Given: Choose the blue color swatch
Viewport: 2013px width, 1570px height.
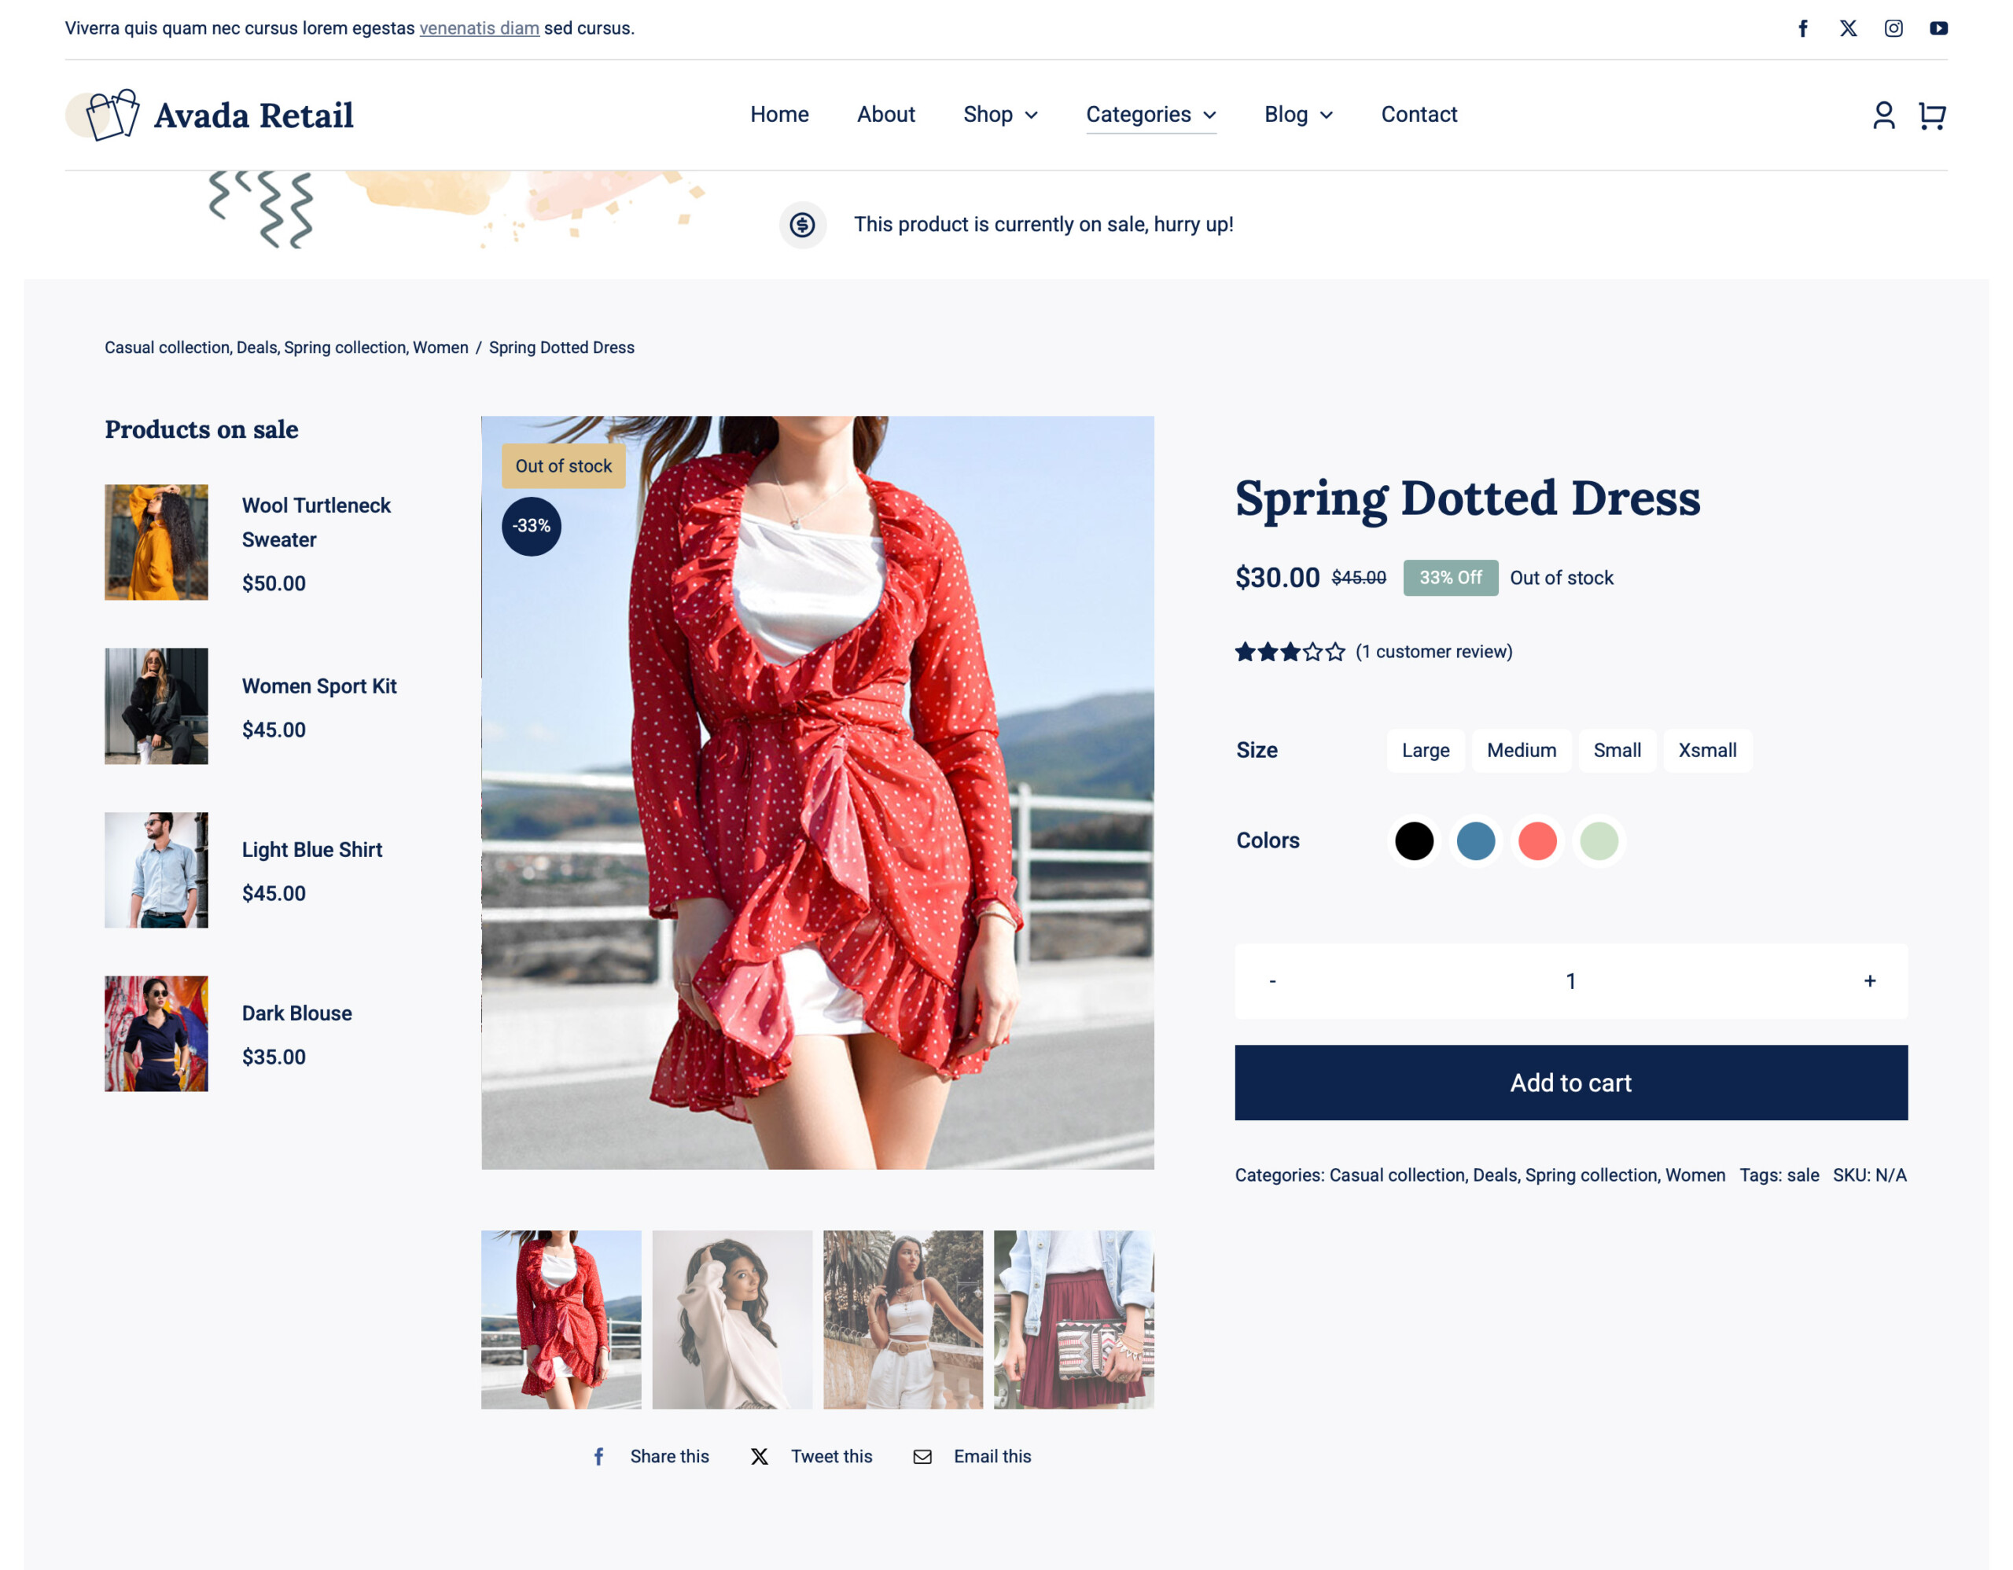Looking at the screenshot, I should point(1474,840).
